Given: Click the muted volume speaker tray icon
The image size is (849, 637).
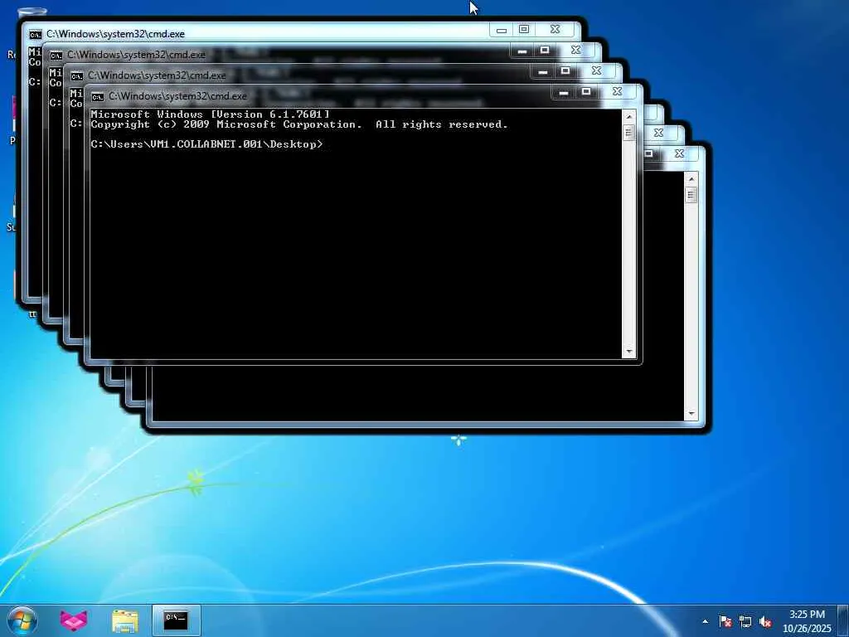Looking at the screenshot, I should point(765,621).
